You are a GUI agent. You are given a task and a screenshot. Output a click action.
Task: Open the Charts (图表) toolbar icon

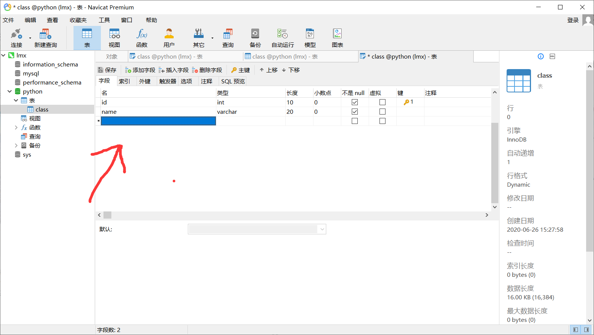337,38
